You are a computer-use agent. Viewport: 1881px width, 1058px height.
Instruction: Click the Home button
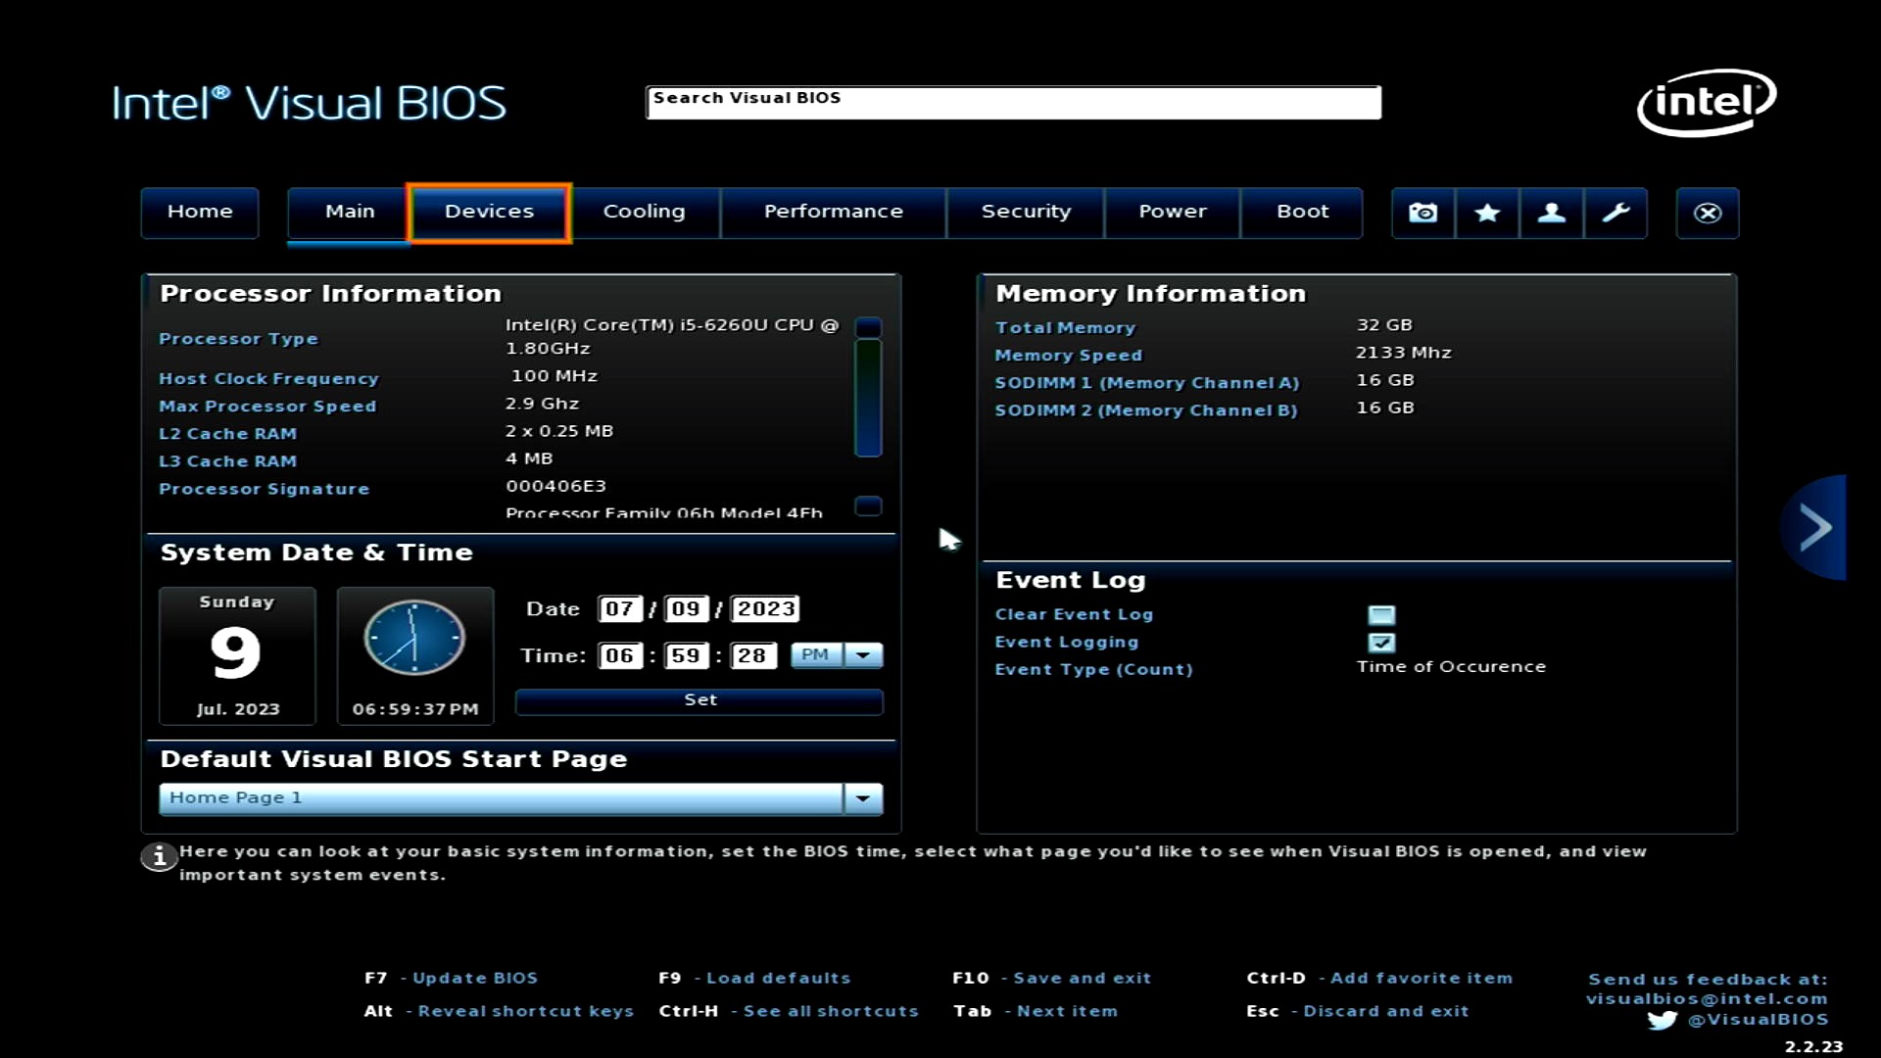[200, 212]
